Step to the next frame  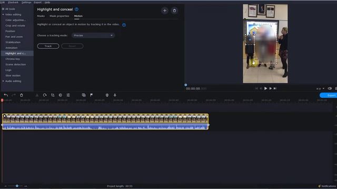pyautogui.click(x=270, y=88)
